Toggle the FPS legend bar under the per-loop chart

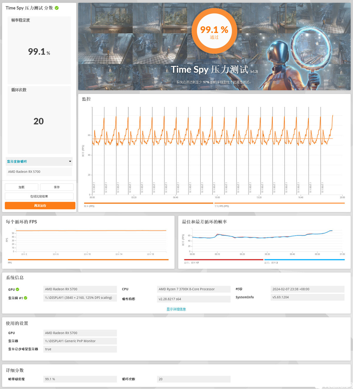pyautogui.click(x=88, y=260)
